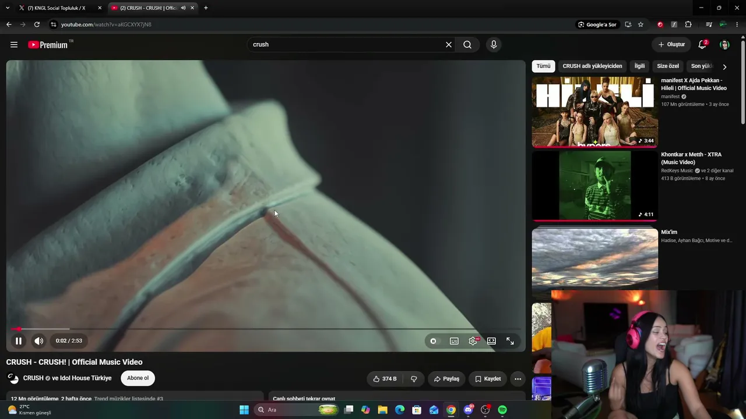Screen dimensions: 746x419
Task: Open the media controls button
Action: (x=709, y=24)
